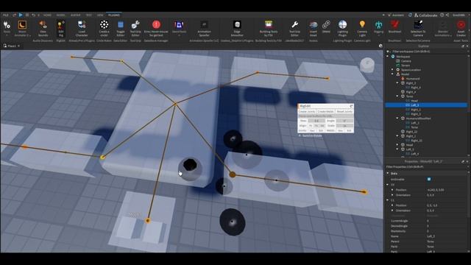Click Create Joints in RigEdit panel
Image resolution: width=471 pixels, height=265 pixels.
pos(307,111)
